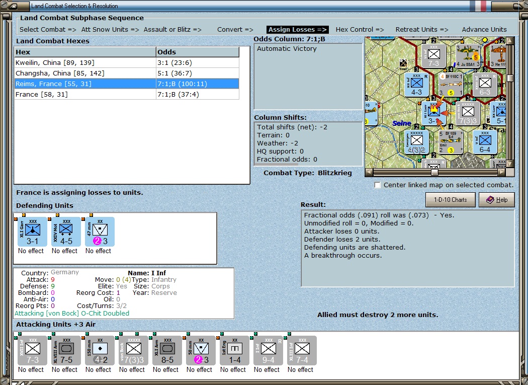Viewport: 528px width, 385px height.
Task: Select defending 47 mm anti-tank unit
Action: click(100, 232)
